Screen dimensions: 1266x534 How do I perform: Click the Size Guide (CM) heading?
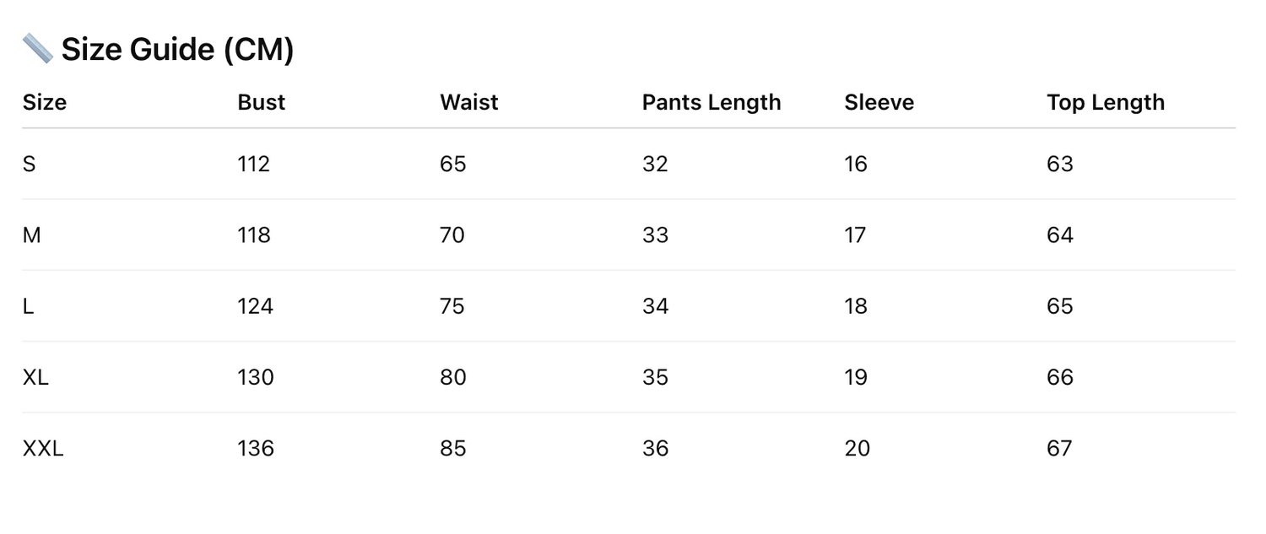pyautogui.click(x=177, y=50)
